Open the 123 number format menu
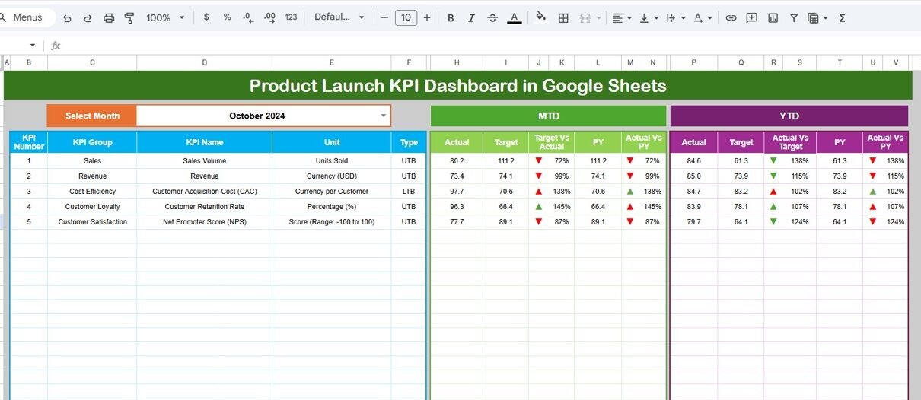Screen dimensions: 921x400 point(291,17)
